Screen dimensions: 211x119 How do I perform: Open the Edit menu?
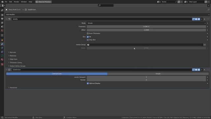[11, 2]
